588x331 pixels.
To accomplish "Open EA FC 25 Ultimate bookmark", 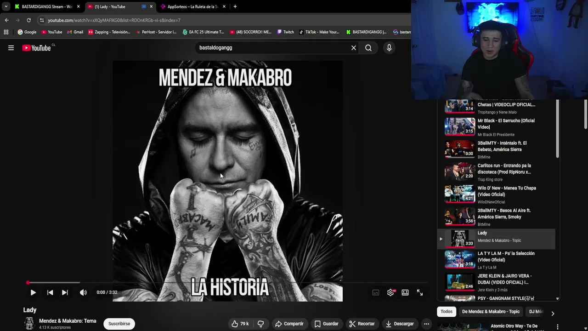I will click(x=203, y=32).
